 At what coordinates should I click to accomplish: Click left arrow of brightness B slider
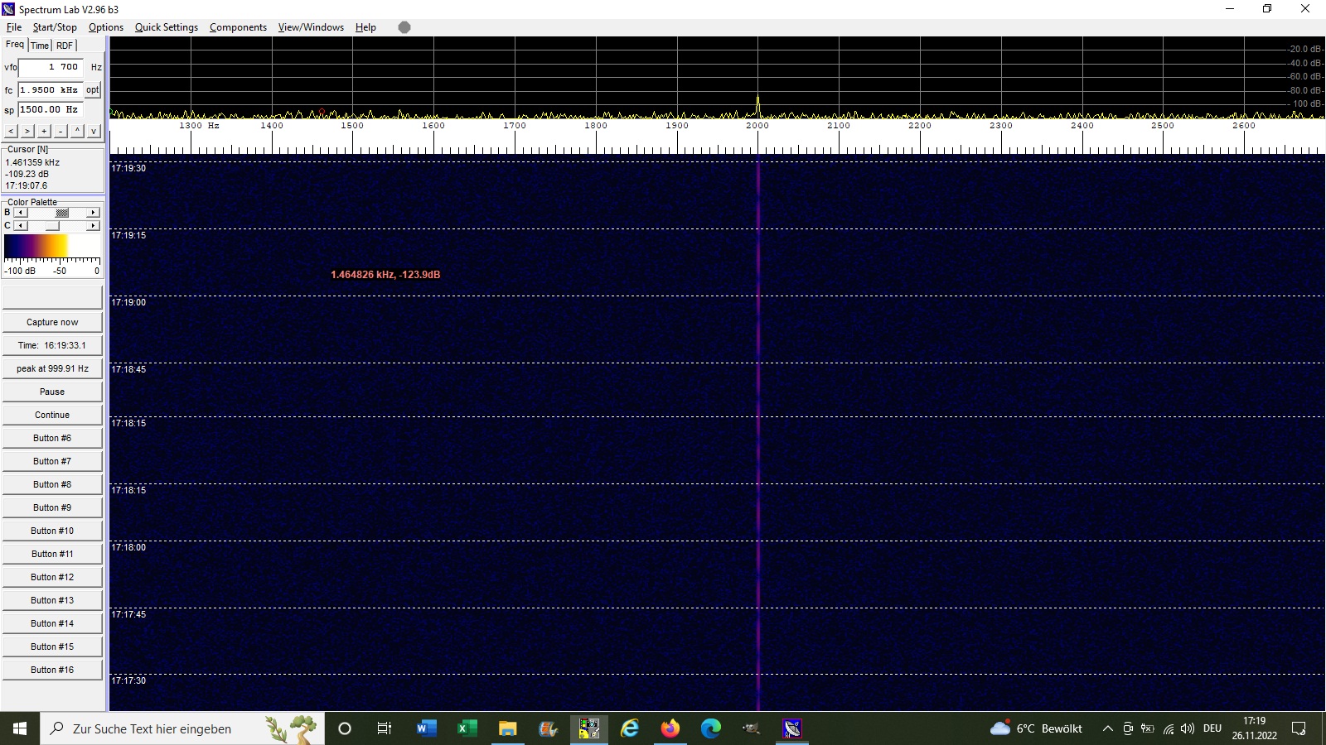click(x=21, y=213)
